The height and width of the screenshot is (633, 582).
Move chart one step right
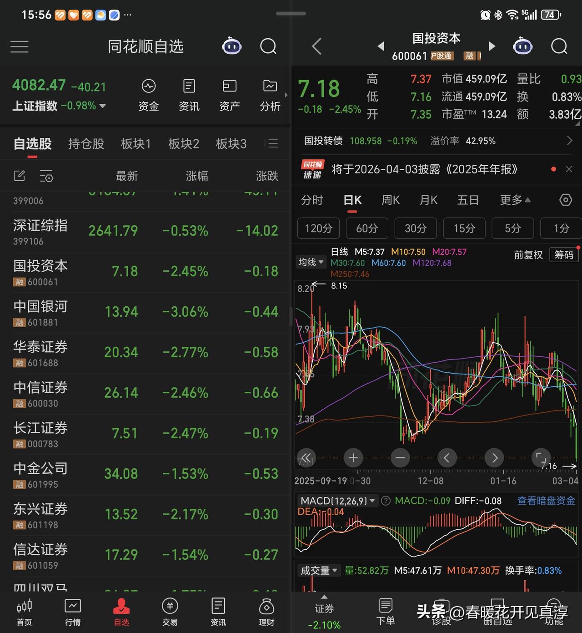pyautogui.click(x=494, y=458)
